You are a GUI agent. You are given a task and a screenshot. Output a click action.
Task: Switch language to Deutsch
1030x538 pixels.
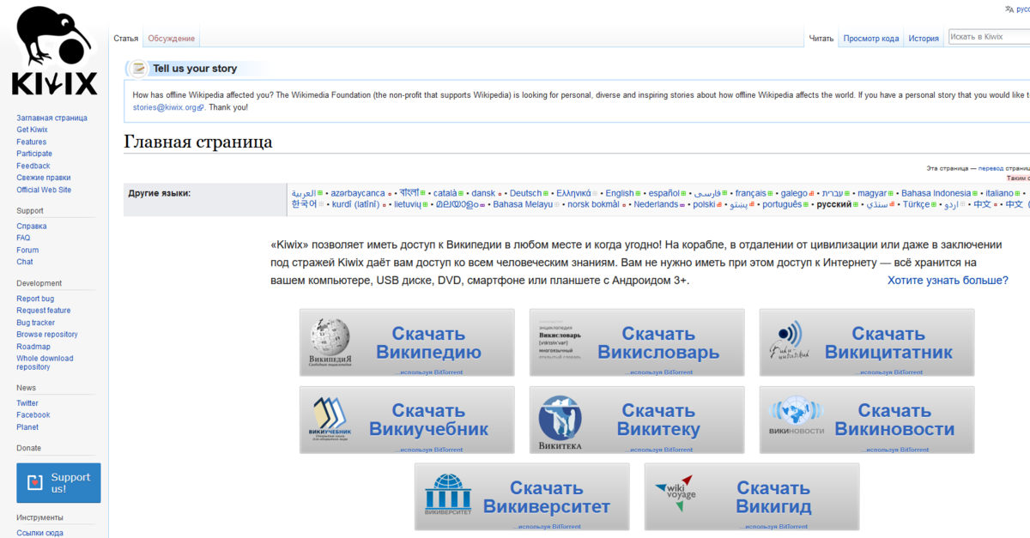pos(526,193)
